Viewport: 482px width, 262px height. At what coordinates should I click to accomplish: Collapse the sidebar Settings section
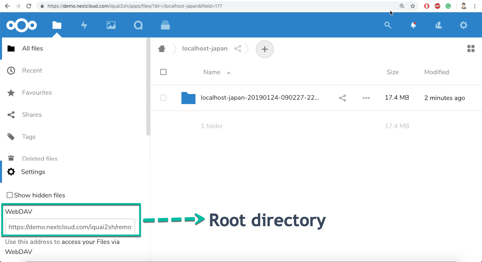33,172
